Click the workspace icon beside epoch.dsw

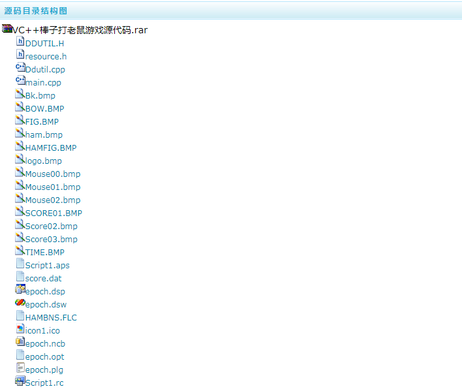coord(20,304)
